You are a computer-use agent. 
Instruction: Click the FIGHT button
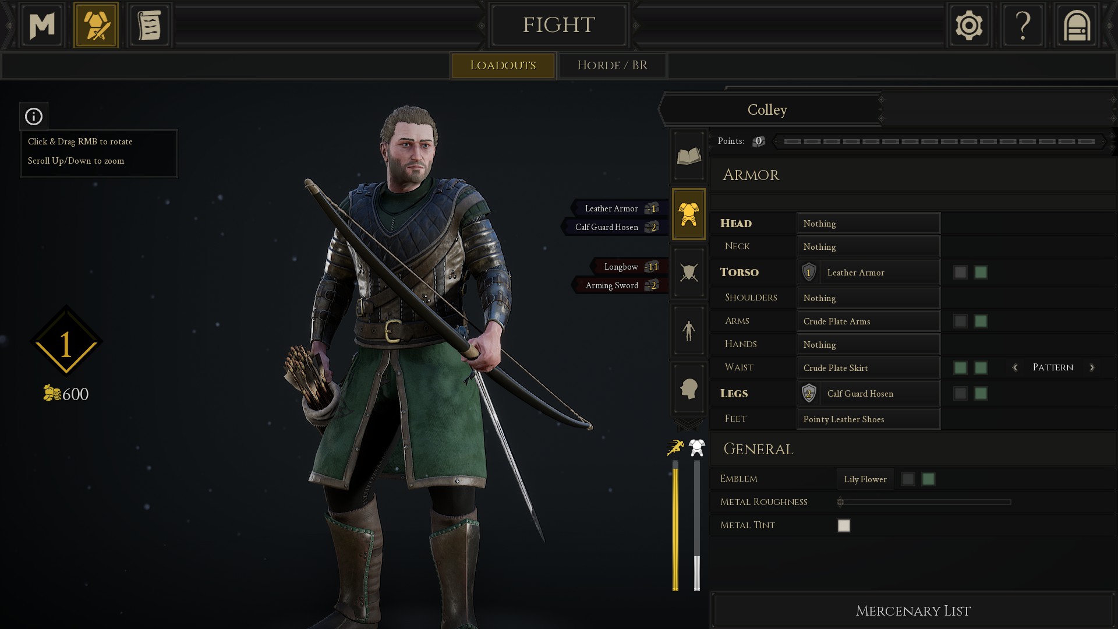(x=558, y=25)
